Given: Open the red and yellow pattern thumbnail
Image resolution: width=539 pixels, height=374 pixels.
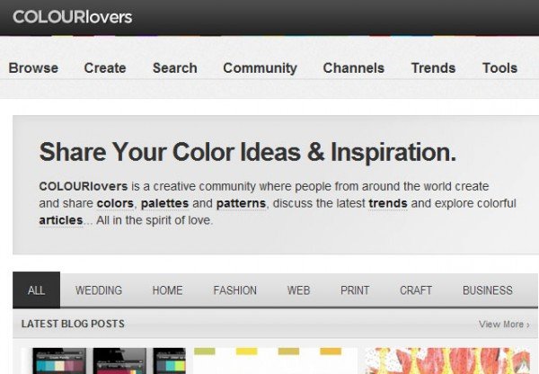Looking at the screenshot, I should pos(447,361).
